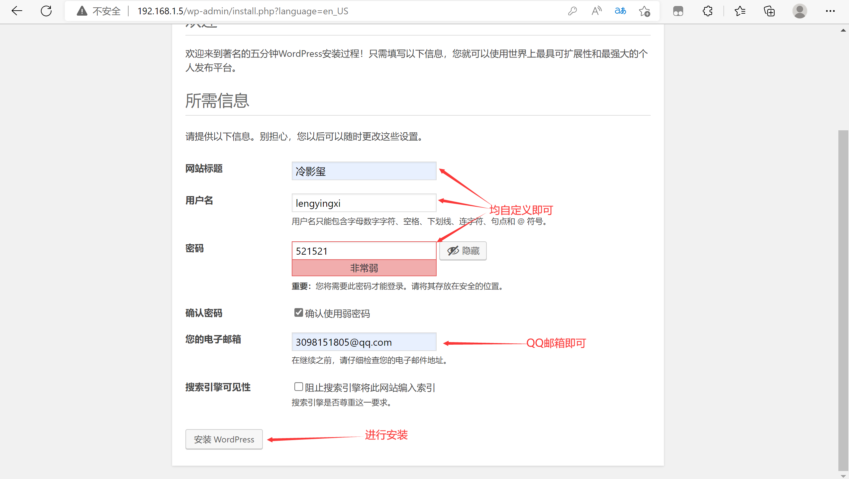This screenshot has width=849, height=479.
Task: Click the 网站标题 field label
Action: click(x=204, y=169)
